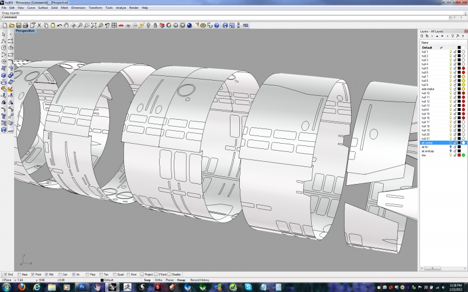The width and height of the screenshot is (468, 292).
Task: Save the model with the floppy disk icon
Action: [x=19, y=25]
